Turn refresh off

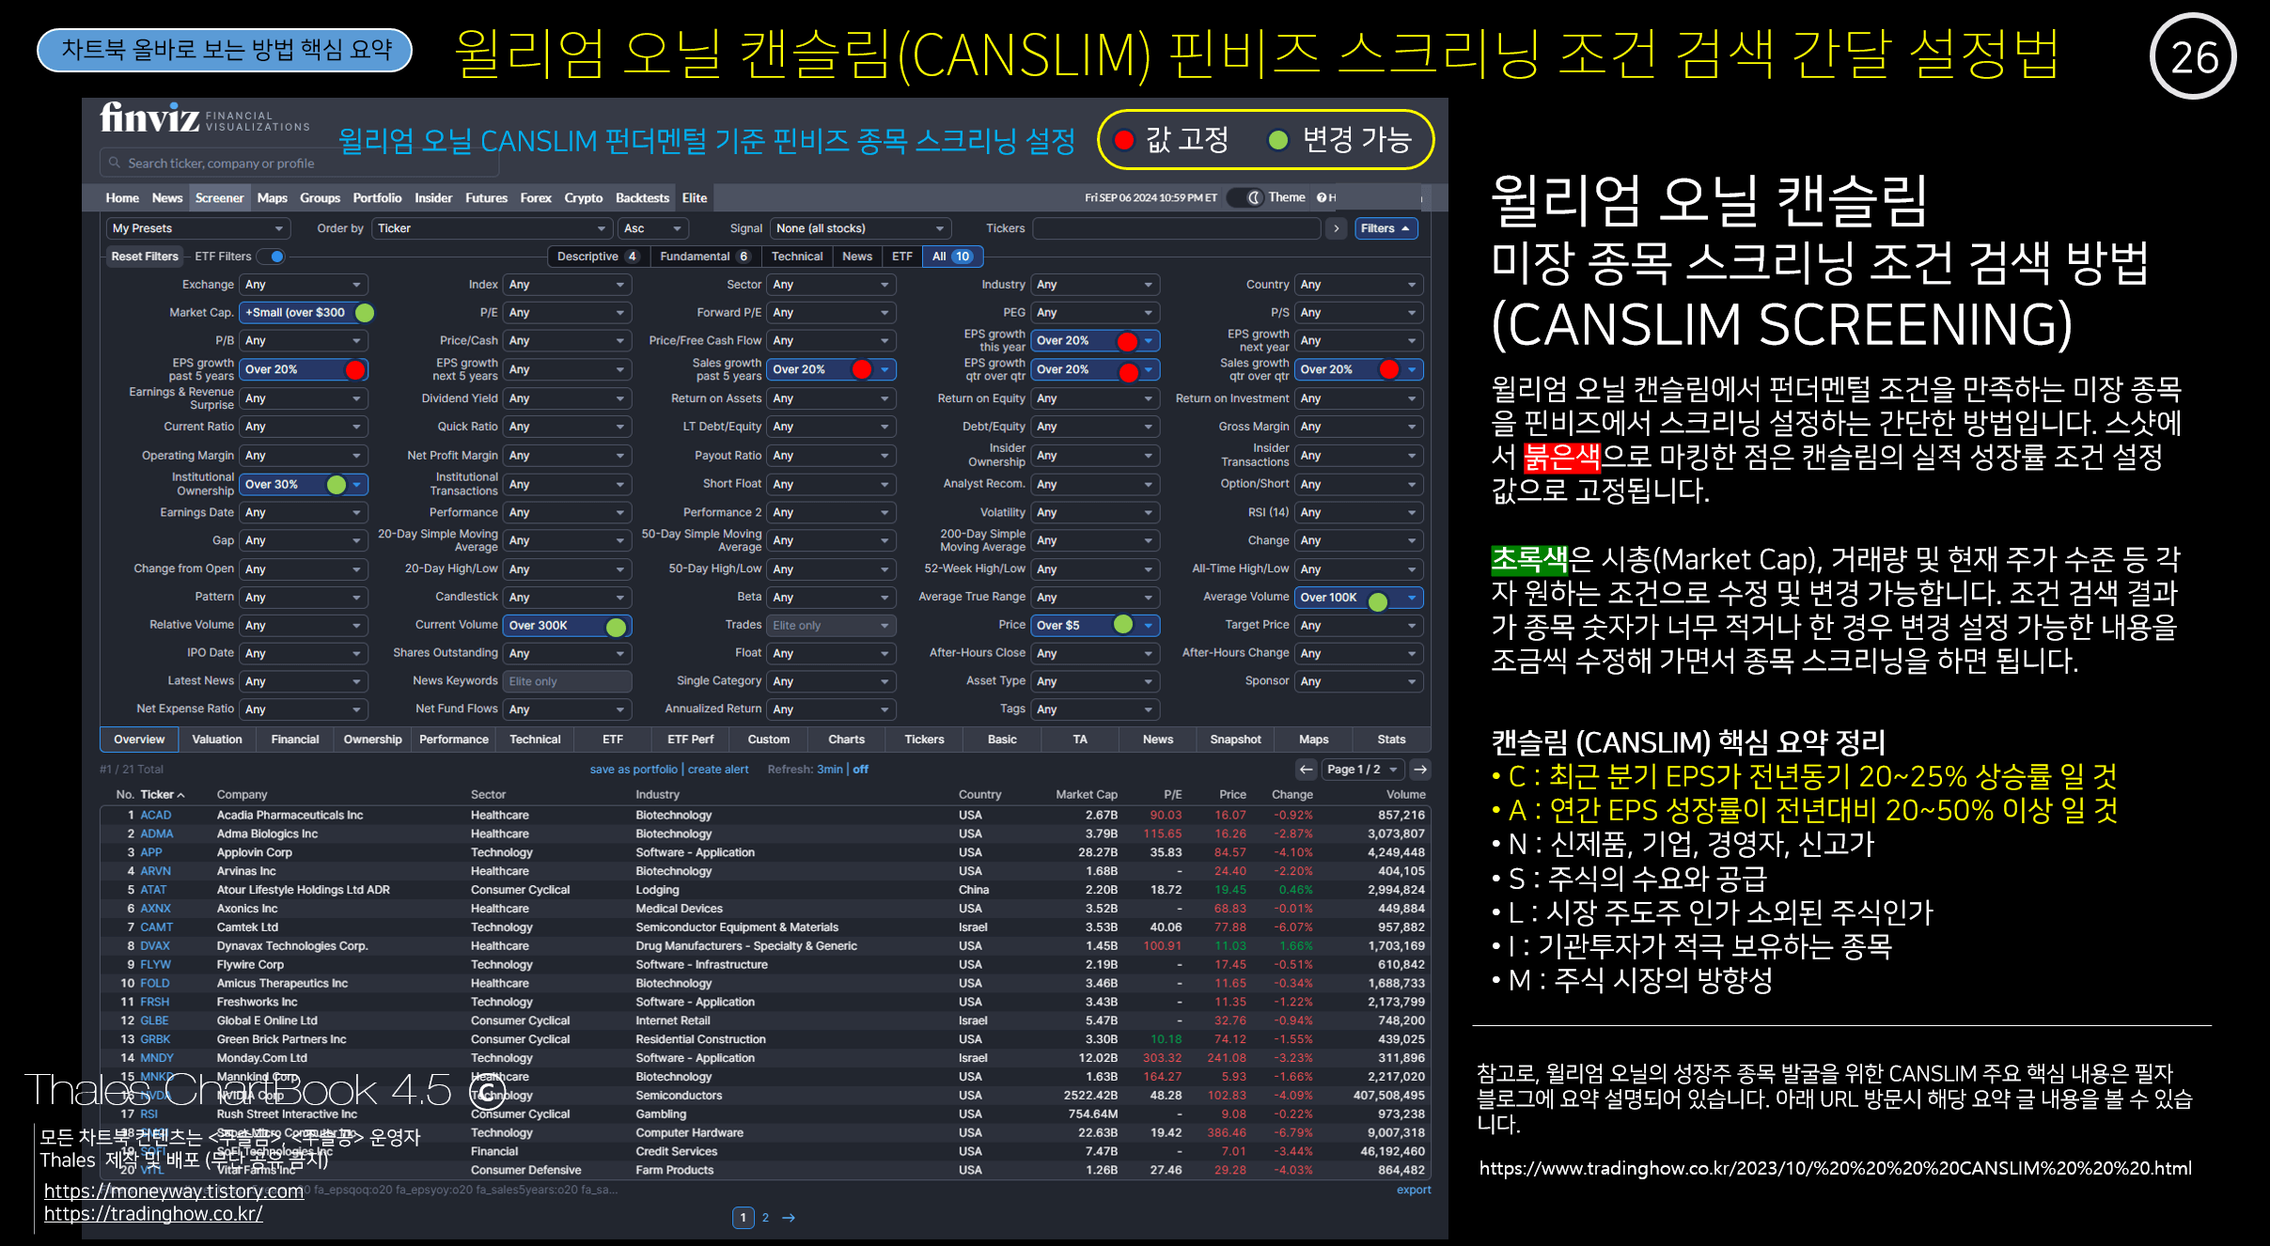click(860, 769)
